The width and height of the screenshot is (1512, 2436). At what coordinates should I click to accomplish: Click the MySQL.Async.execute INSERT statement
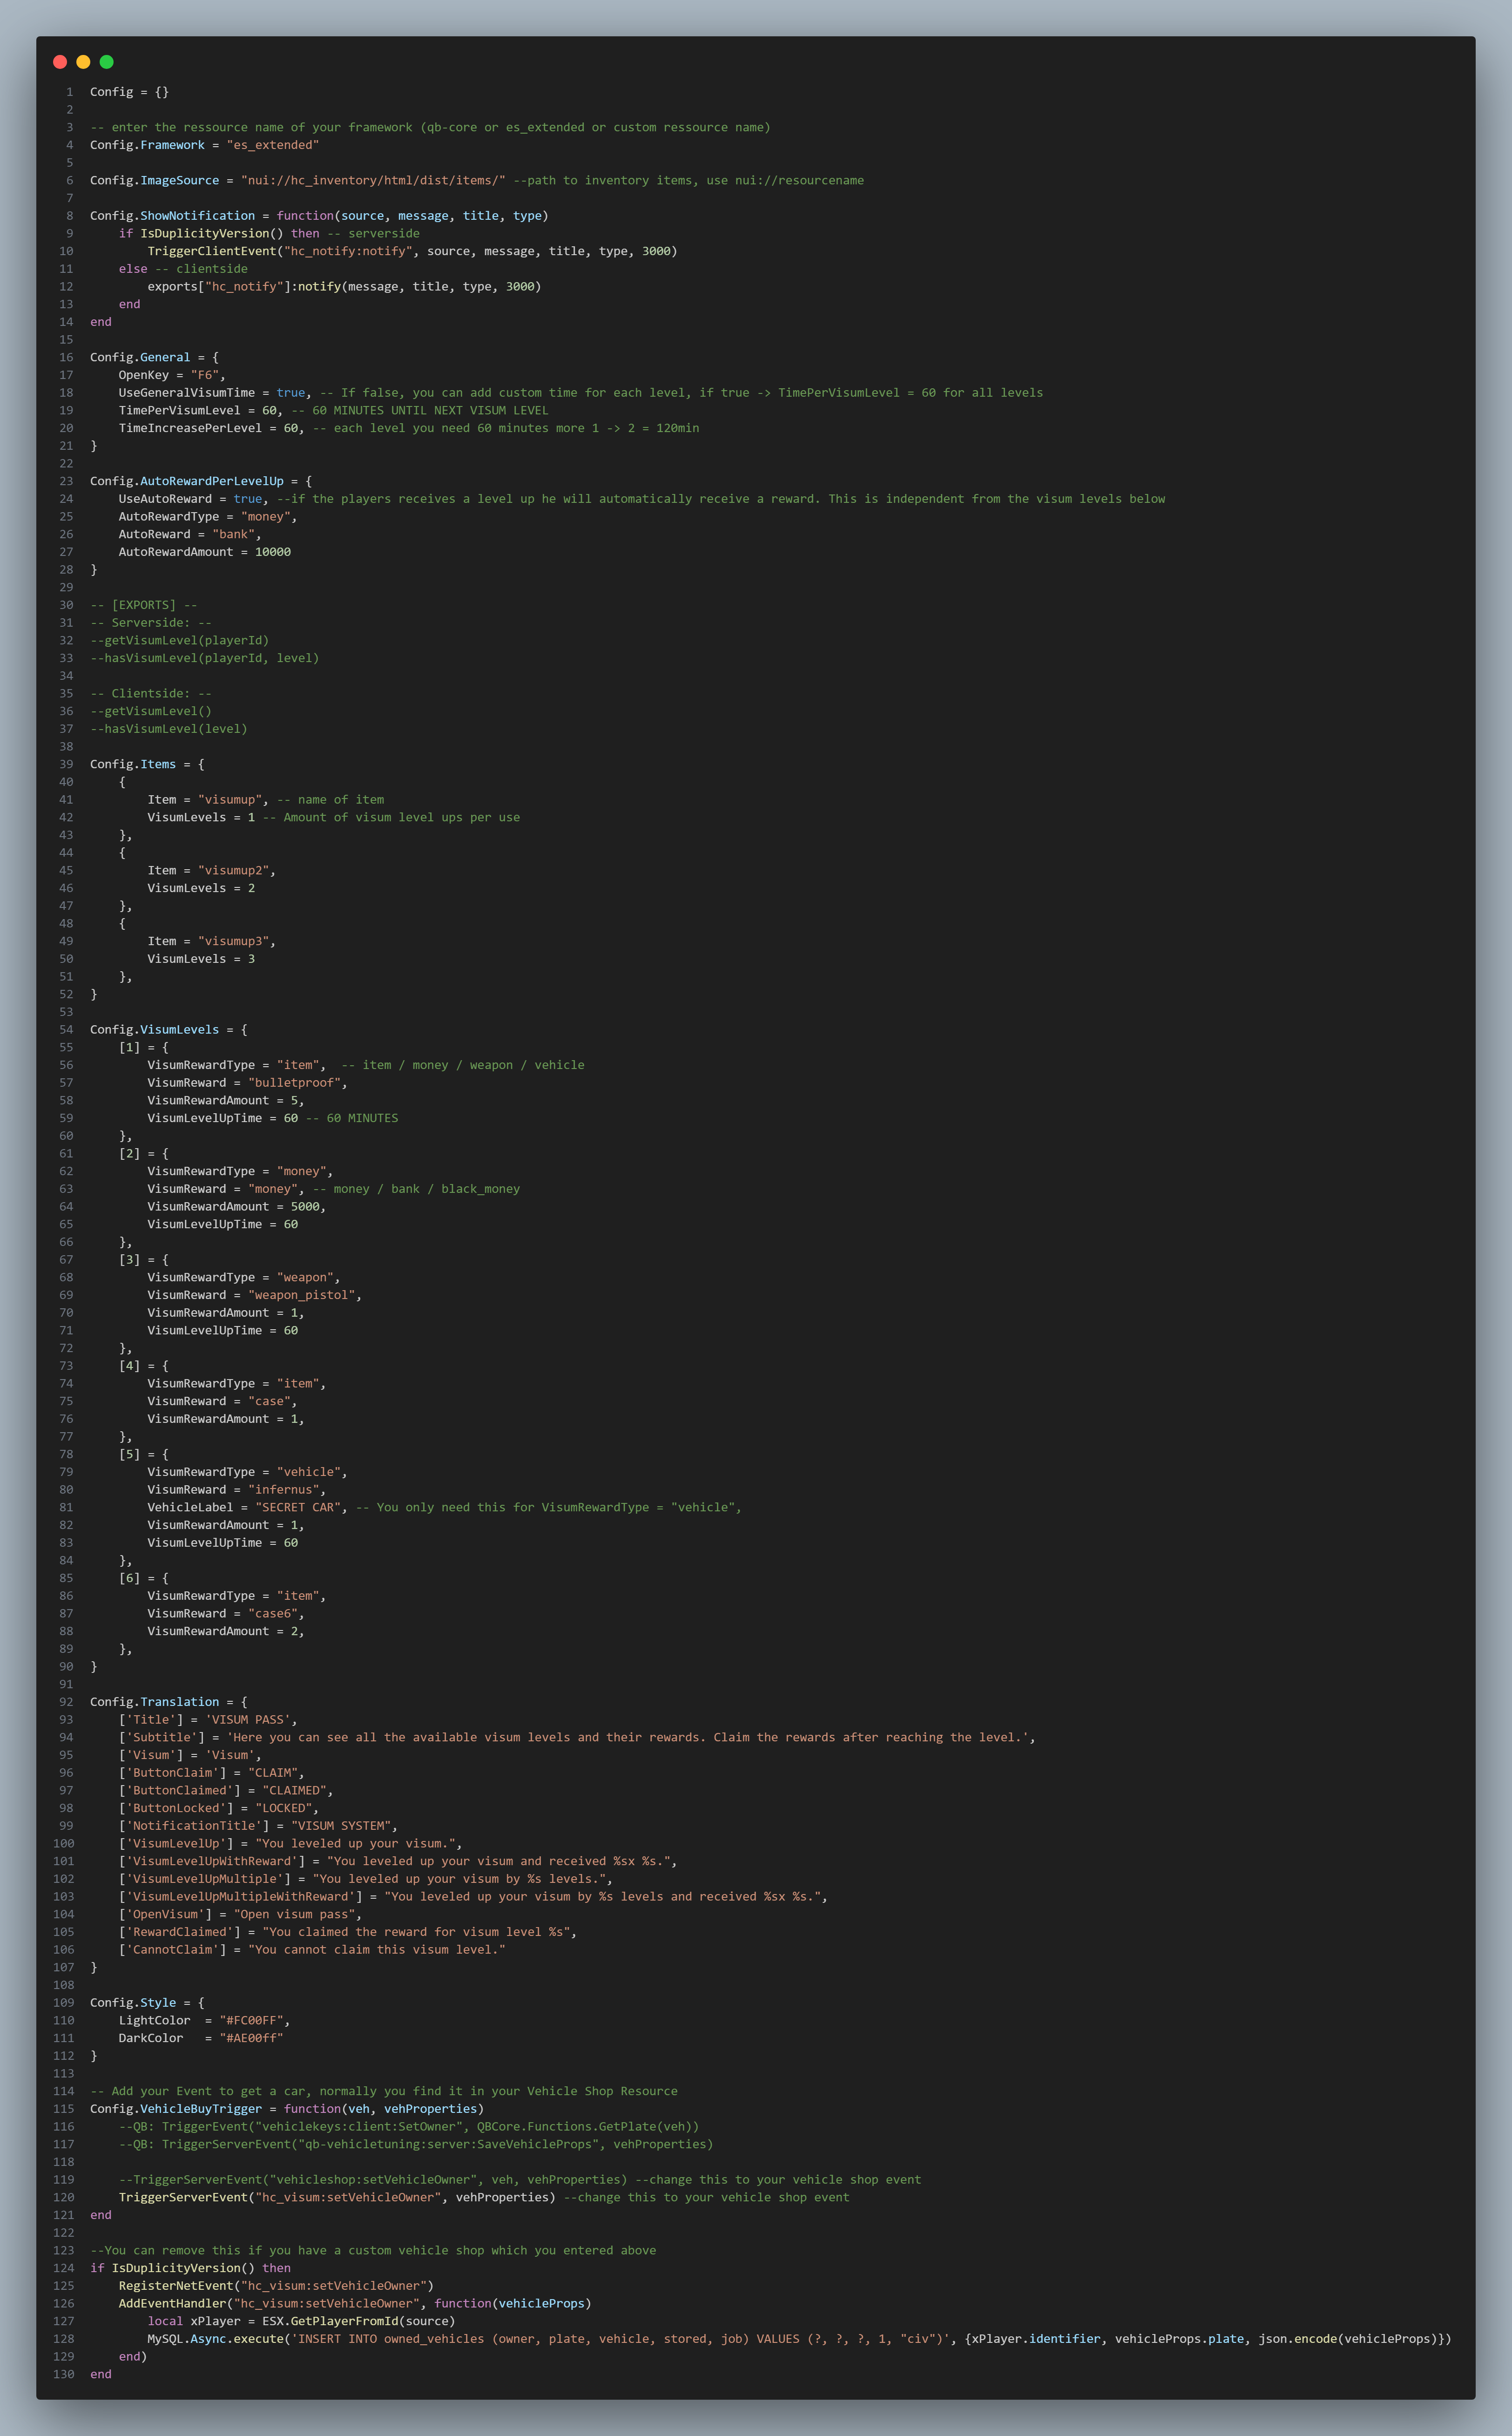pyautogui.click(x=799, y=2339)
